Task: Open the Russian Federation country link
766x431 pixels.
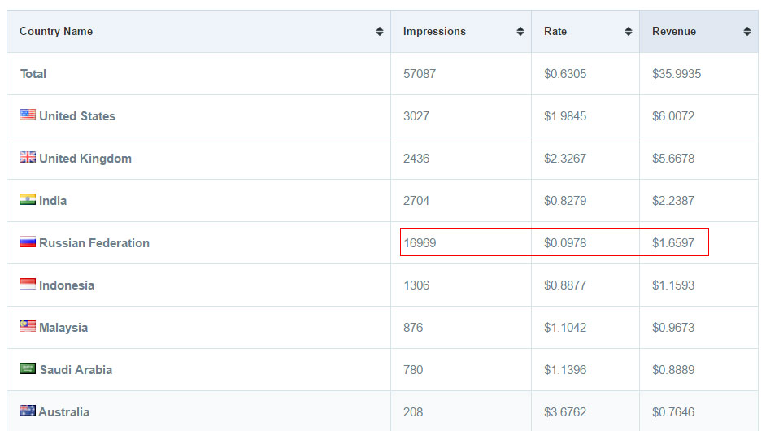Action: click(94, 243)
